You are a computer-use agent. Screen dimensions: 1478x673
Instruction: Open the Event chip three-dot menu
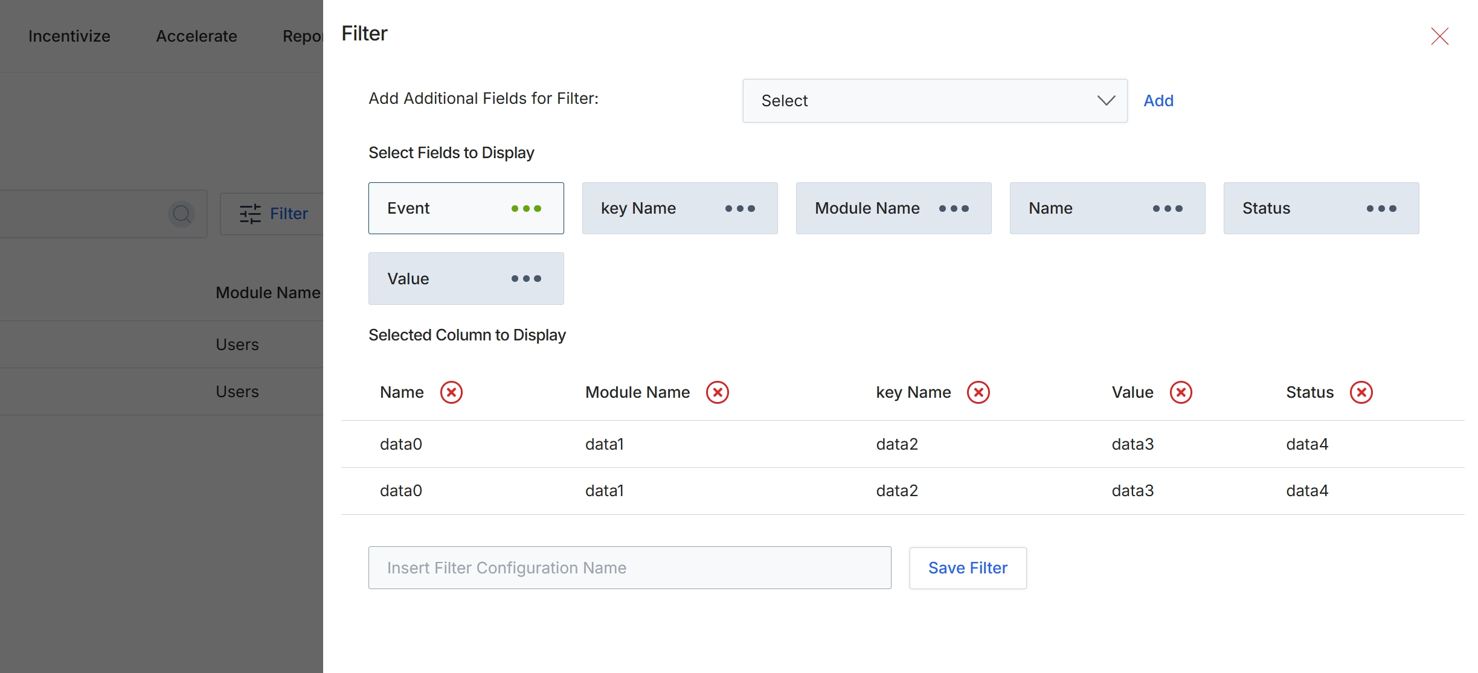526,208
